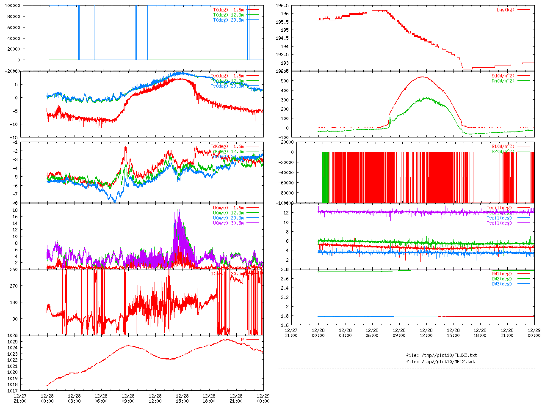
Task: Click the file path text for FLUX2.txt
Action: pos(441,355)
